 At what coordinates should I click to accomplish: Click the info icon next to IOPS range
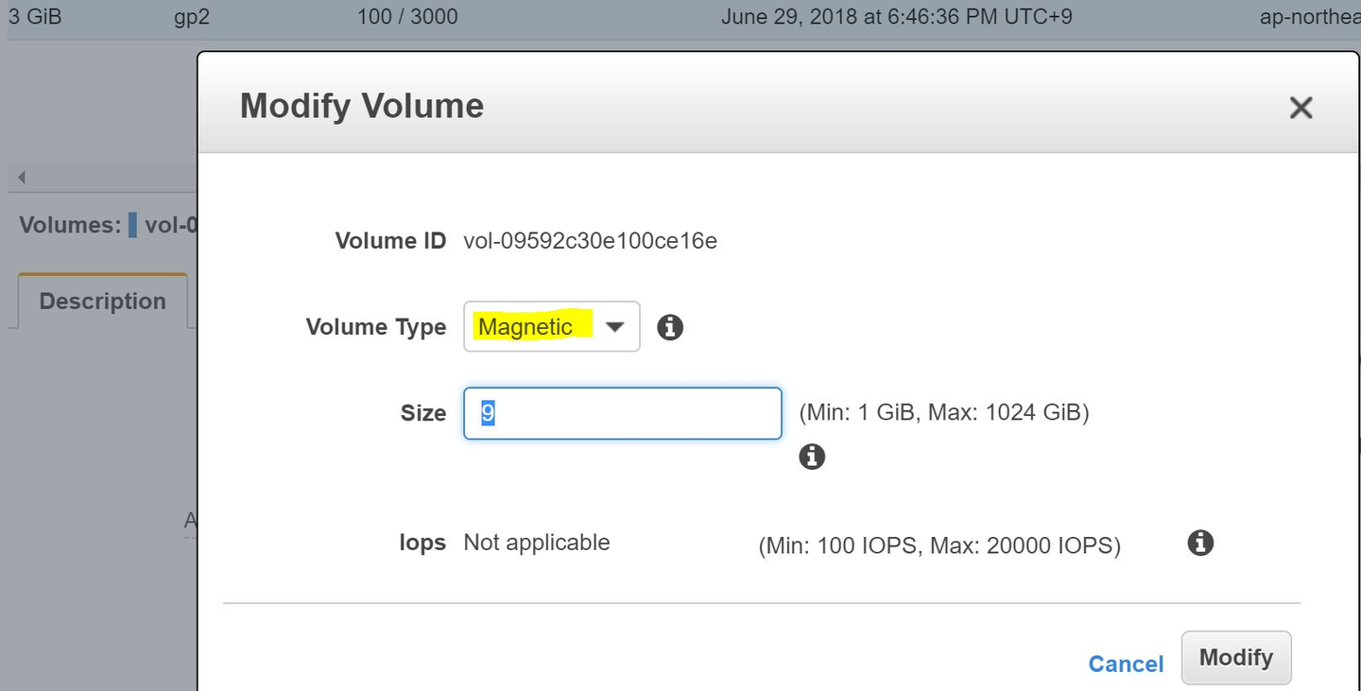(x=1200, y=543)
